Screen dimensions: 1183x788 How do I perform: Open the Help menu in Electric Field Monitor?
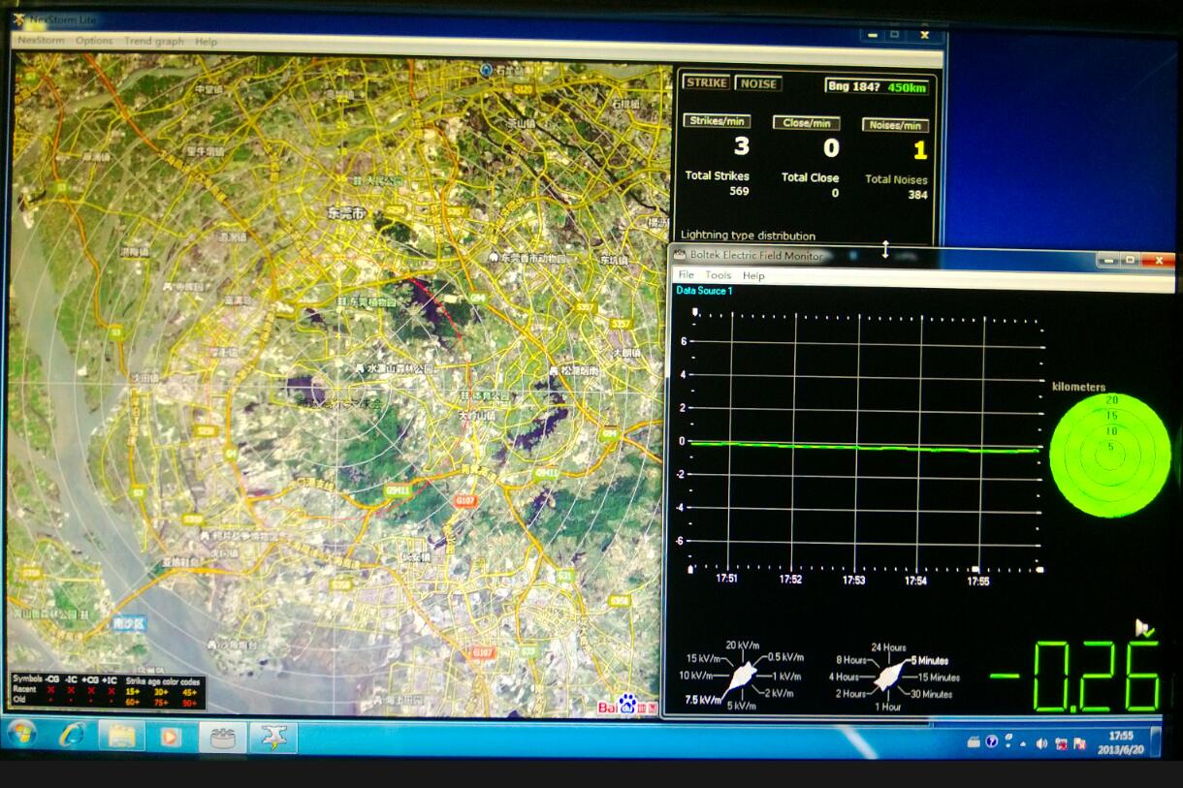tap(753, 275)
